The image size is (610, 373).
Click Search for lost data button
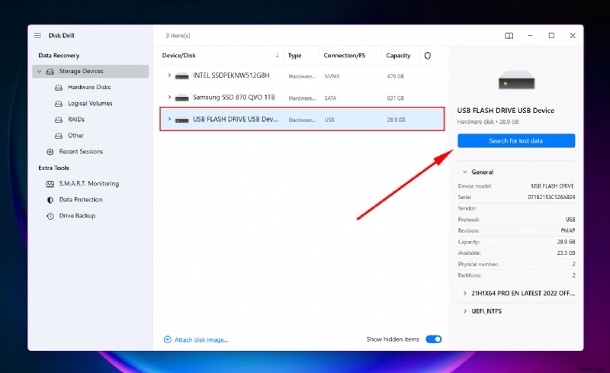pyautogui.click(x=516, y=140)
